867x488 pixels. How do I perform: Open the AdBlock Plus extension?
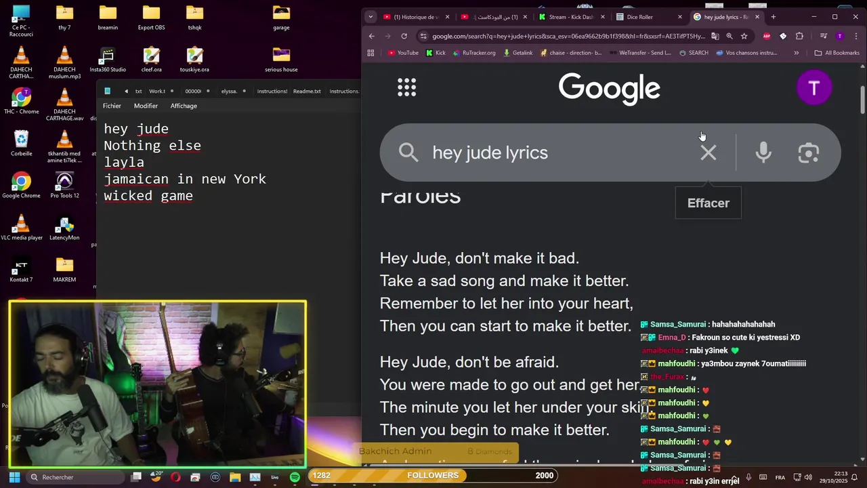coord(767,36)
